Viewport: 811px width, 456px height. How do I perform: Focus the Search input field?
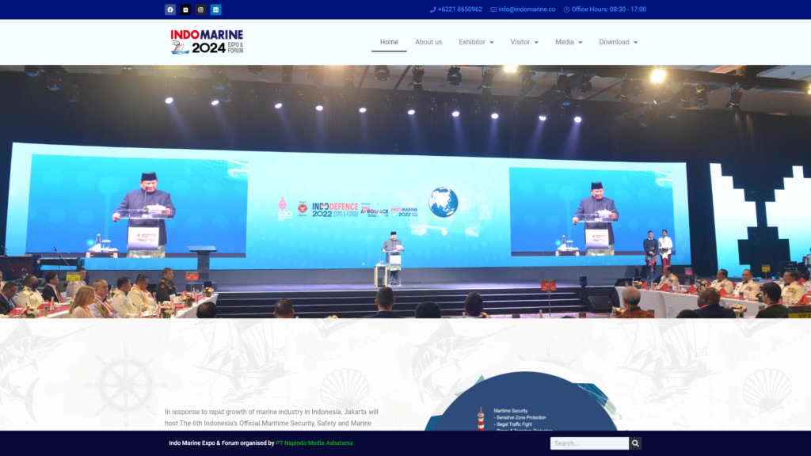click(589, 443)
